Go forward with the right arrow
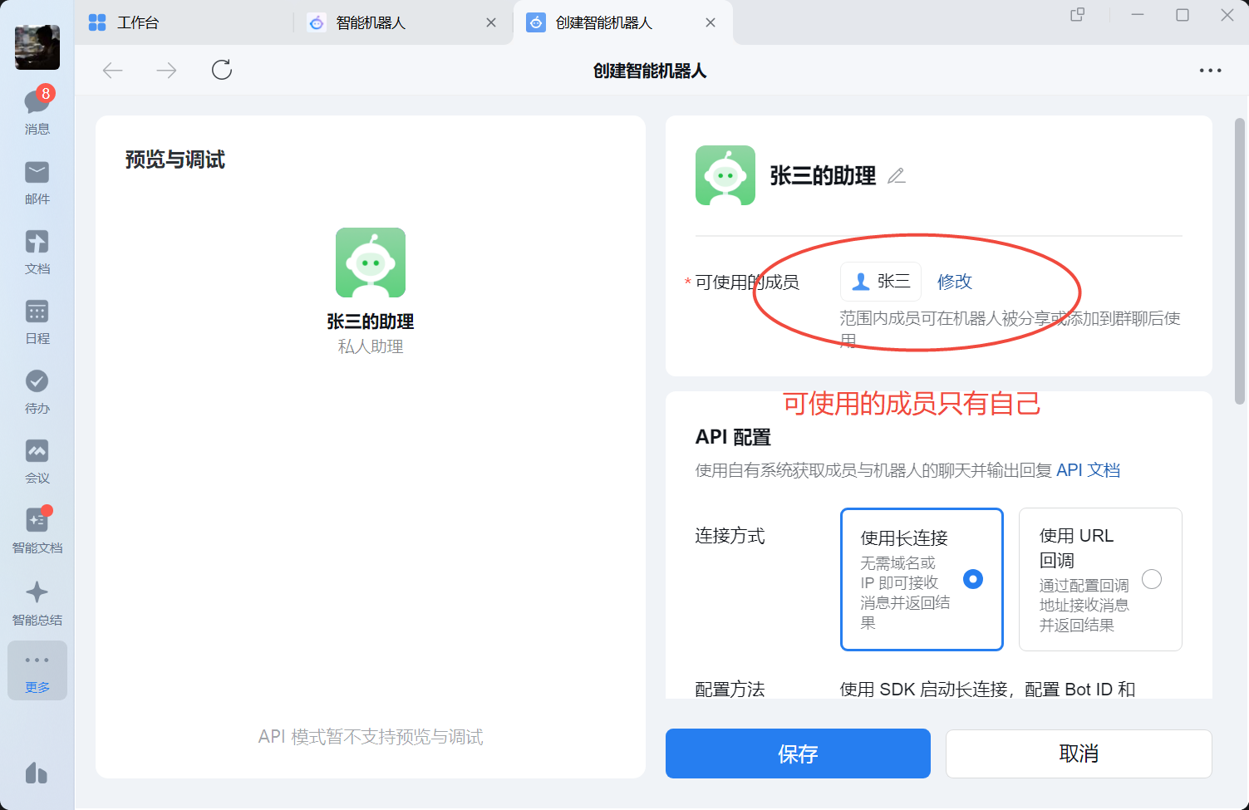 (x=166, y=71)
